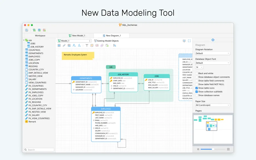Click the zoom slider handle under Pages
The height and width of the screenshot is (160, 256).
click(x=213, y=149)
